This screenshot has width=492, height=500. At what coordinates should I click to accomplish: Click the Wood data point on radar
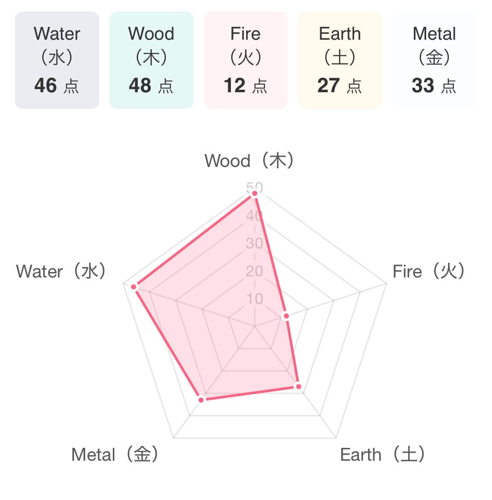pos(255,194)
